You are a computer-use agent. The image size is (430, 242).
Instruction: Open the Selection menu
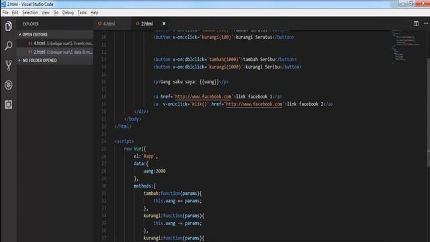[x=30, y=13]
